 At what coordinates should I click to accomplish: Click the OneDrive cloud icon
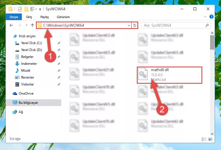click(15, 93)
